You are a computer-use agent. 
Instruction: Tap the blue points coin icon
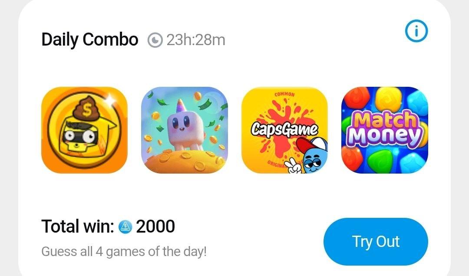click(x=125, y=227)
